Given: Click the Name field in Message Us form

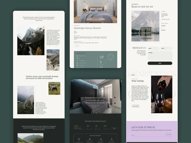Looking at the screenshot, I should 153,48.
